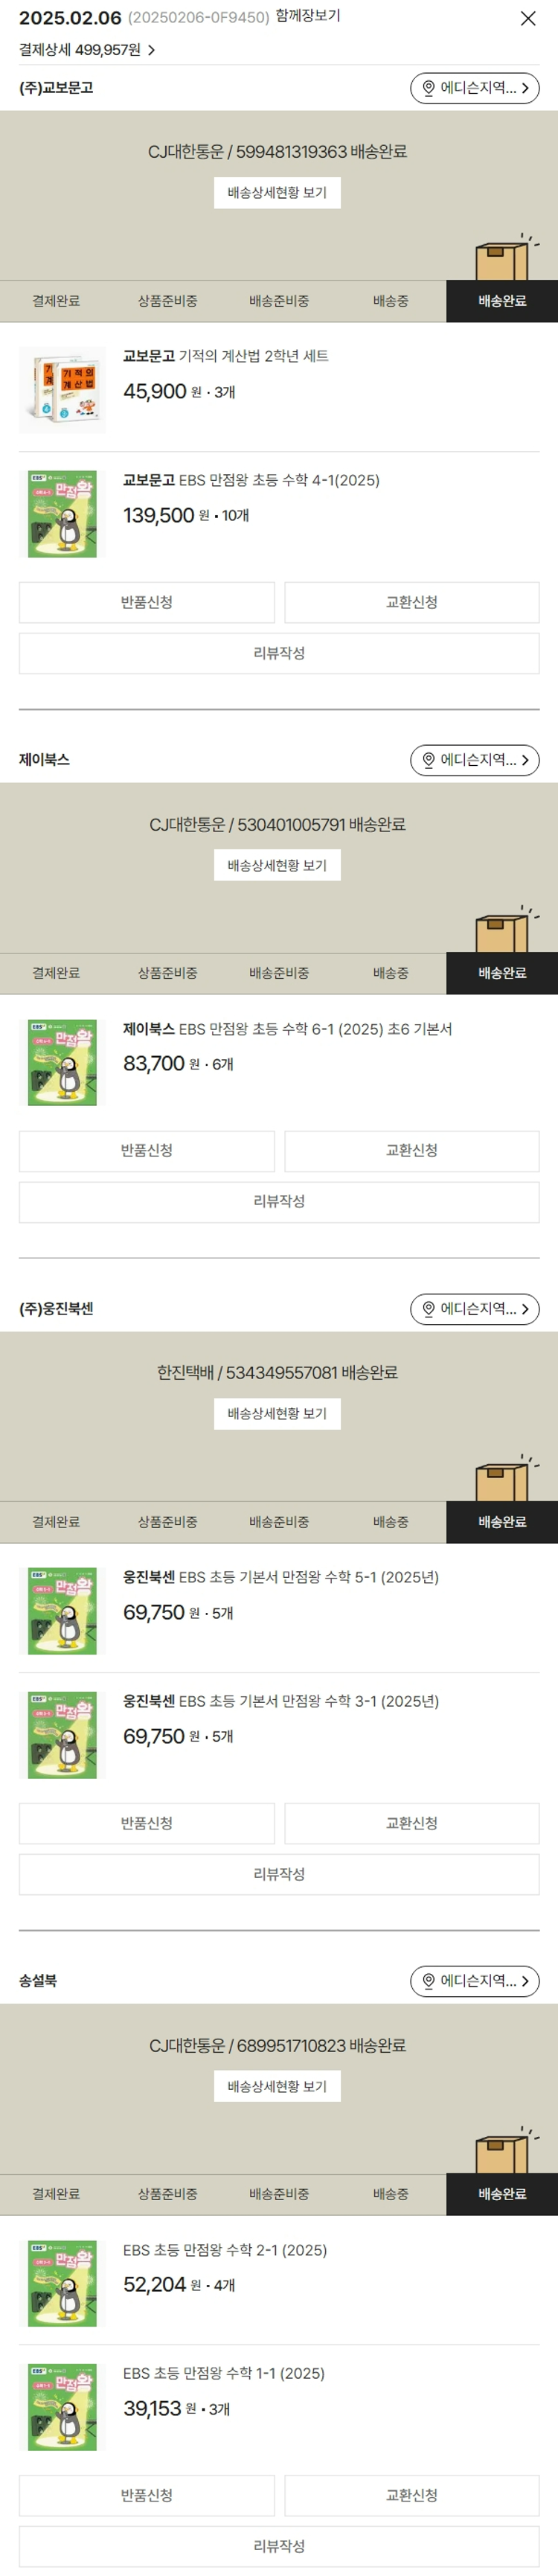Viewport: 558px width, 2576px height.
Task: Open 만점왕 수학 5-1 book cover image
Action: pos(62,1611)
